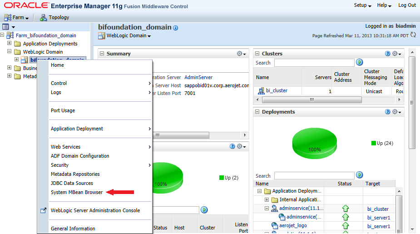Click Log Out
420x234 pixels.
coord(407,5)
